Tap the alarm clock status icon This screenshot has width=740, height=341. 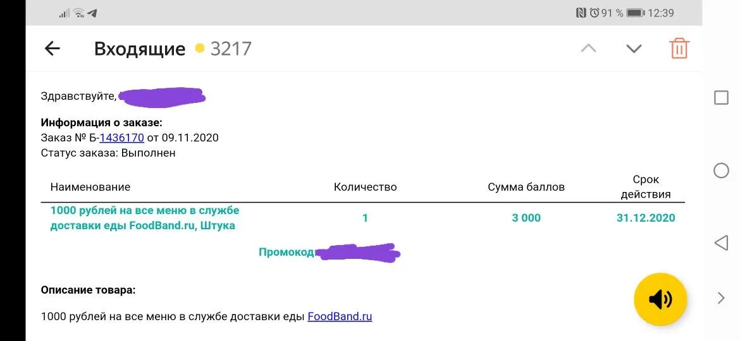click(x=594, y=13)
